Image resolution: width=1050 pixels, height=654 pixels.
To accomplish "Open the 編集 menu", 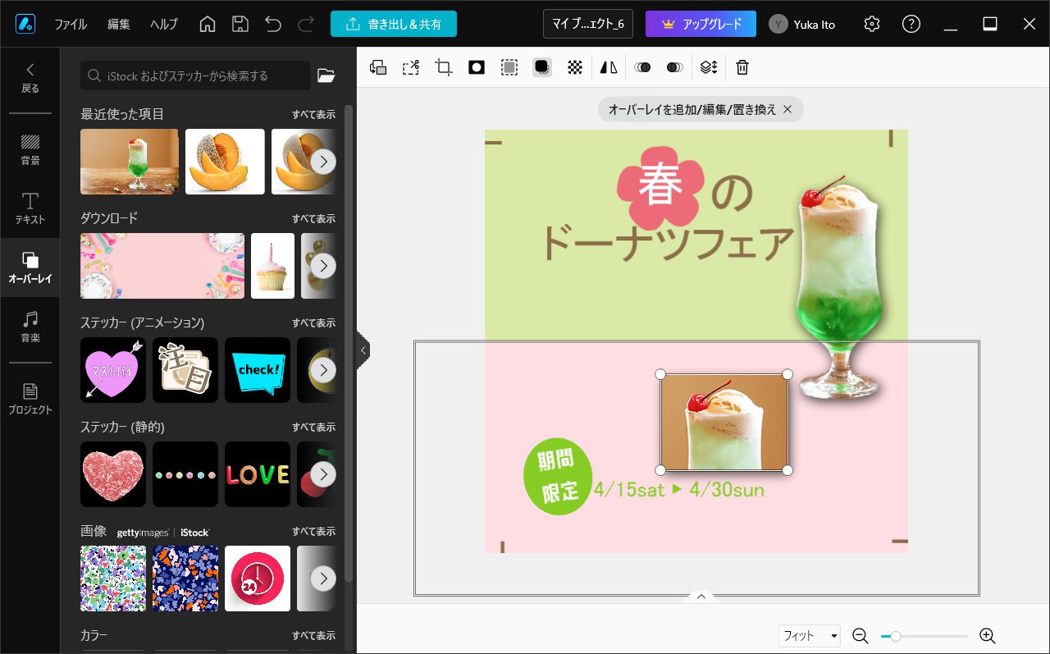I will click(x=119, y=24).
